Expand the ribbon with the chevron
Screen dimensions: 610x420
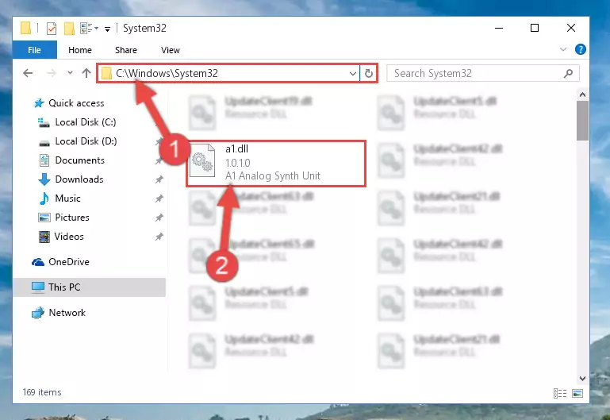pos(562,49)
